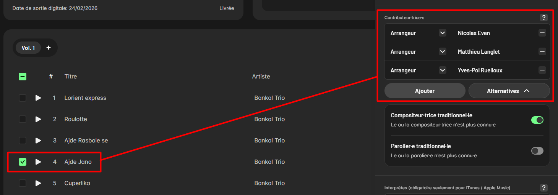Play the Roulotte track
The width and height of the screenshot is (558, 195).
coord(38,119)
